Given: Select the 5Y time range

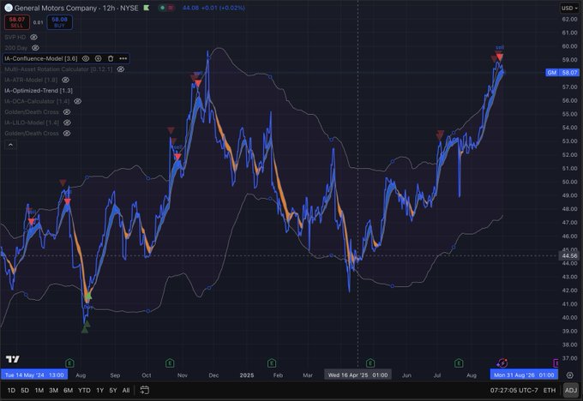Looking at the screenshot, I should 113,390.
